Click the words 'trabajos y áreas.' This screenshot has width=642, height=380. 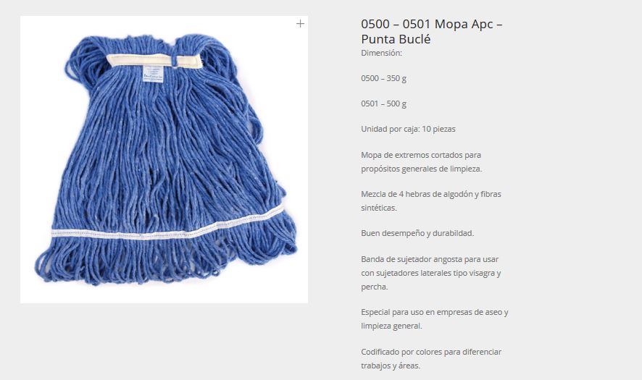[x=391, y=366]
